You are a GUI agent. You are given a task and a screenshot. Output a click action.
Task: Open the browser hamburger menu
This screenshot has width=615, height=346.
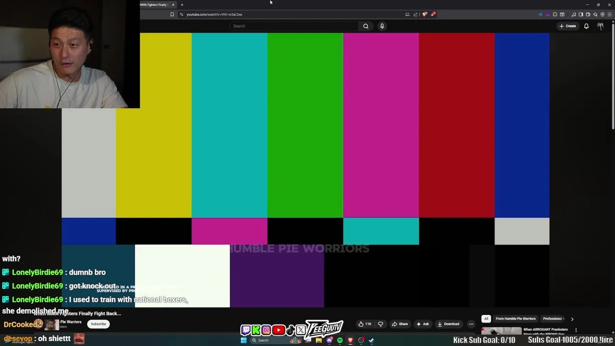coord(610,14)
